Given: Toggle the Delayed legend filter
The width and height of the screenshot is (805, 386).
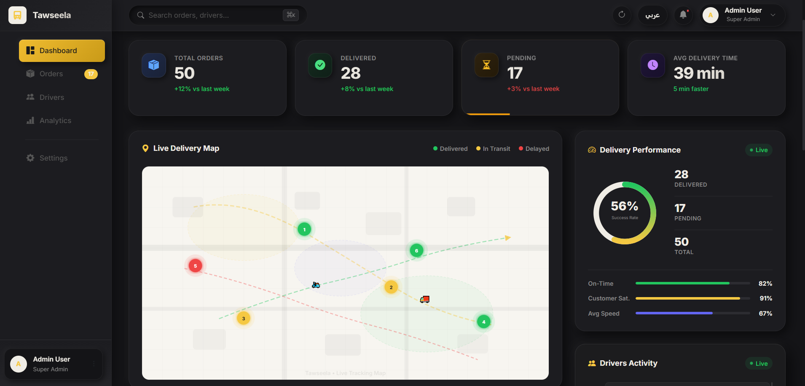Looking at the screenshot, I should tap(534, 149).
